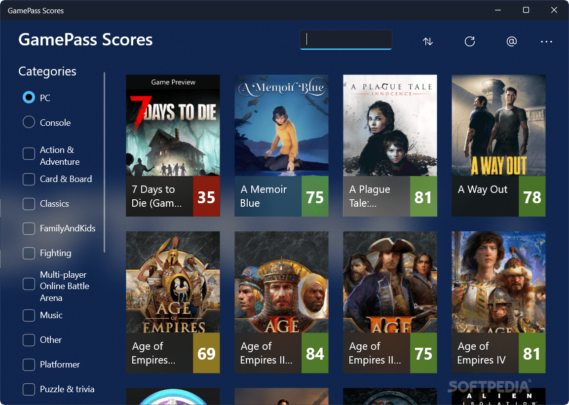Image resolution: width=569 pixels, height=405 pixels.
Task: Click the 78 score for A Way Out
Action: 532,196
